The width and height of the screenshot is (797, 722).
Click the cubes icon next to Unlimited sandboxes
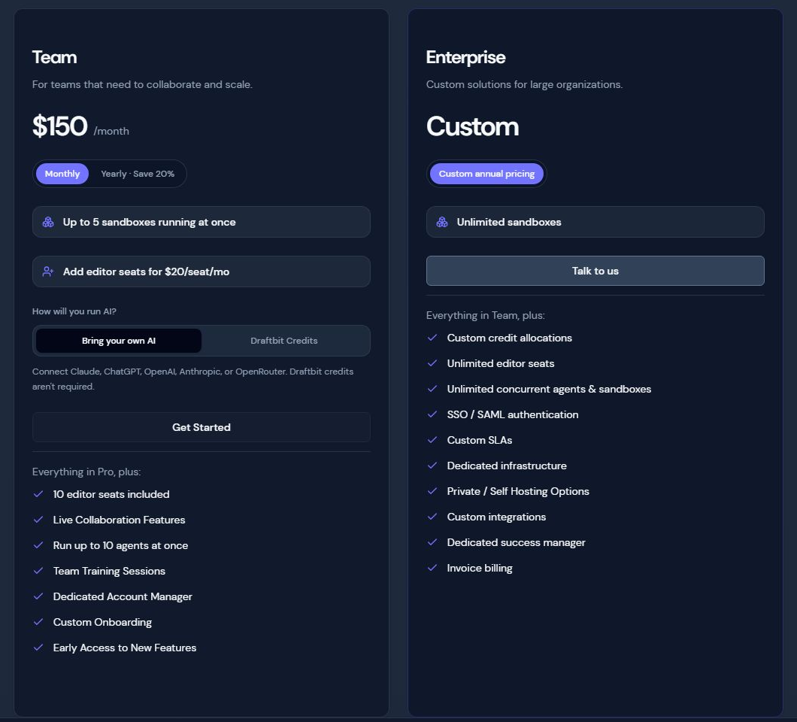[442, 222]
